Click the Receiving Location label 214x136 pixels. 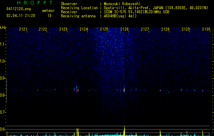79,8
